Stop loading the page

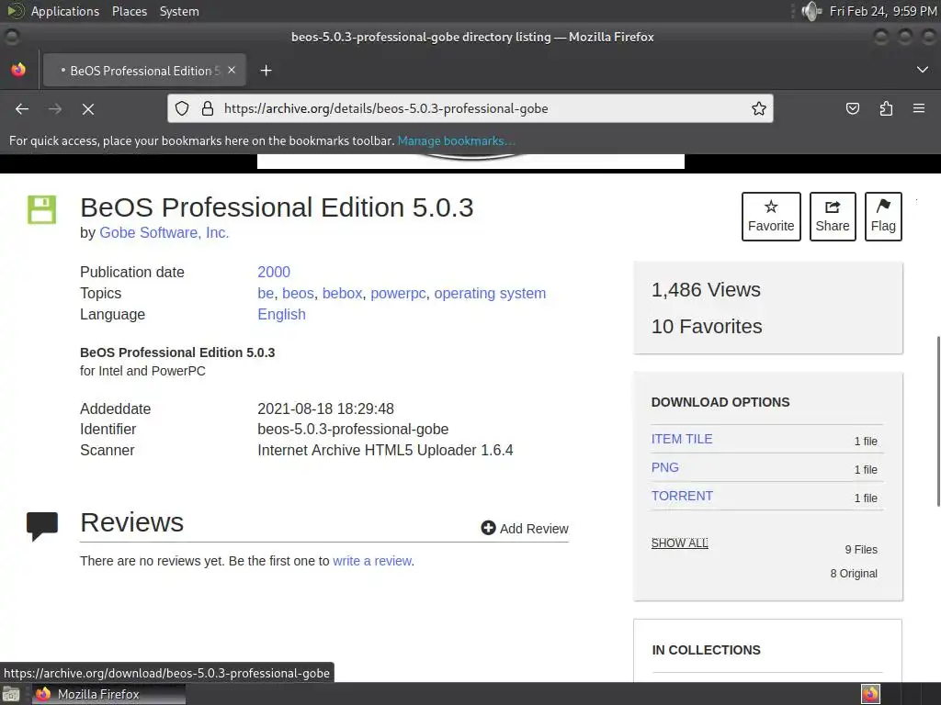point(88,109)
